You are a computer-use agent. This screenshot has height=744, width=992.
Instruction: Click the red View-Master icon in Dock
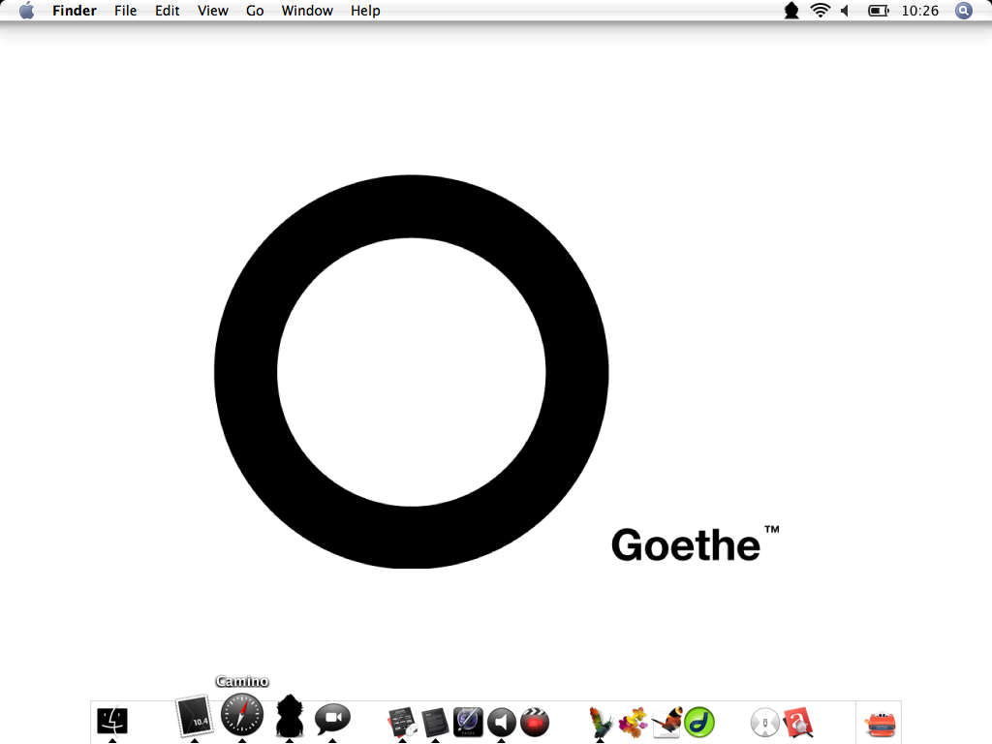coord(880,725)
